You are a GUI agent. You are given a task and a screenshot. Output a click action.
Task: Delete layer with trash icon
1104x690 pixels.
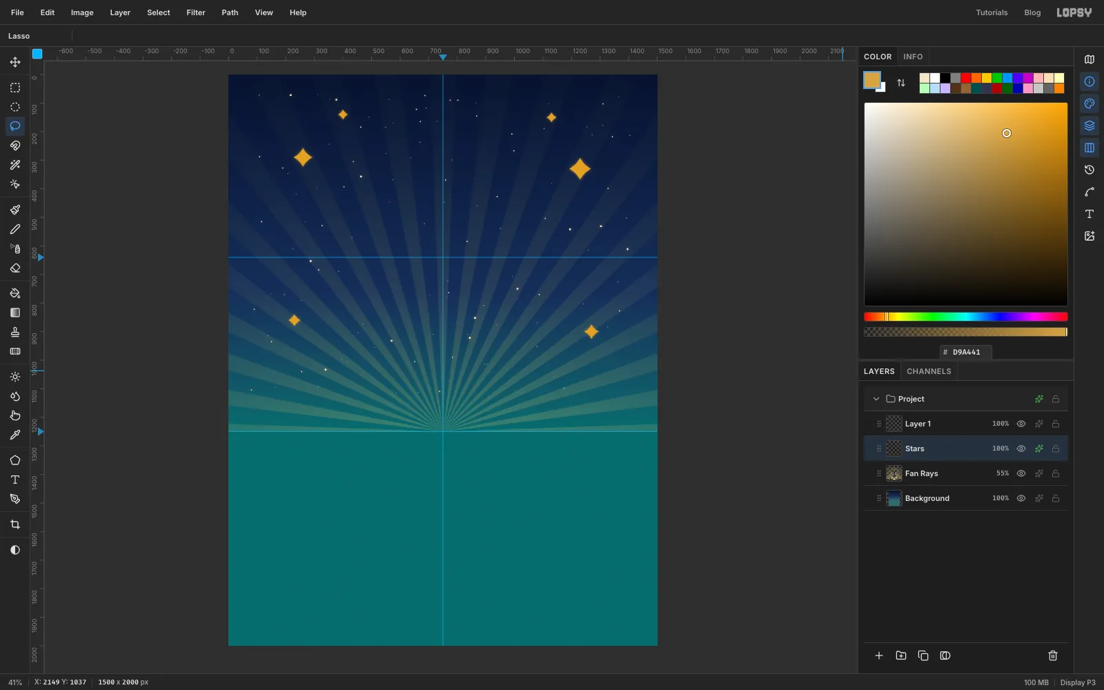tap(1053, 655)
